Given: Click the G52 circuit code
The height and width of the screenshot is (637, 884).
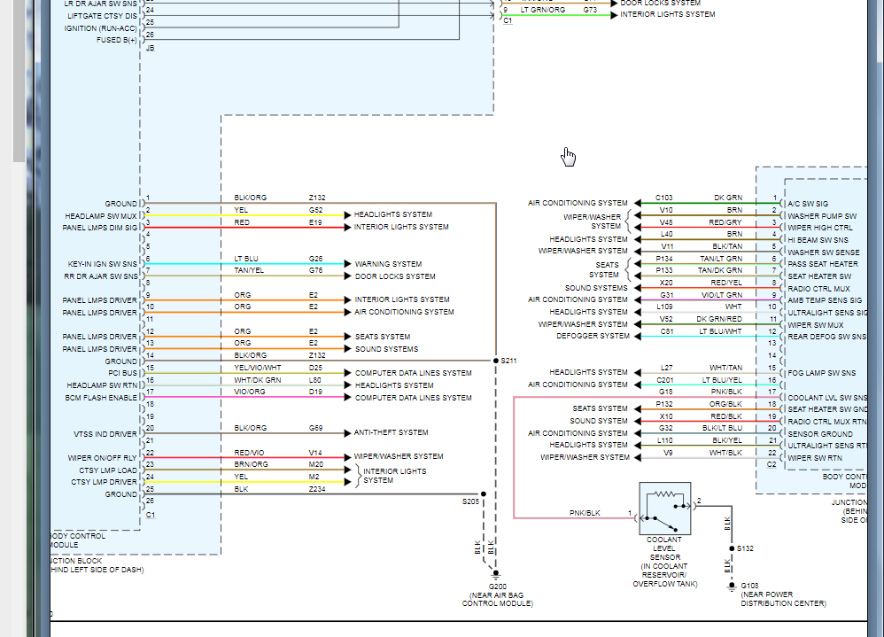Looking at the screenshot, I should coord(315,210).
